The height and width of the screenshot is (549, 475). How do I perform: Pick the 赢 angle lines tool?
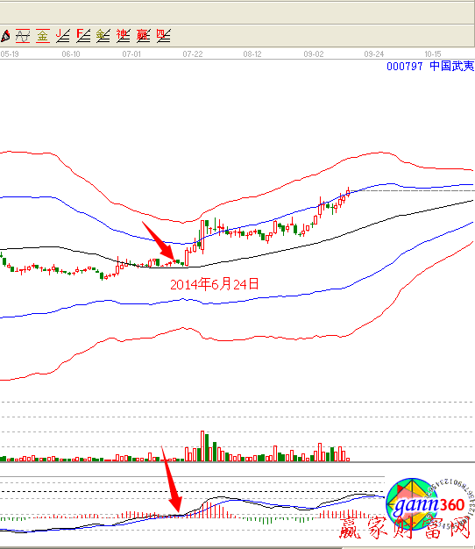[x=144, y=36]
